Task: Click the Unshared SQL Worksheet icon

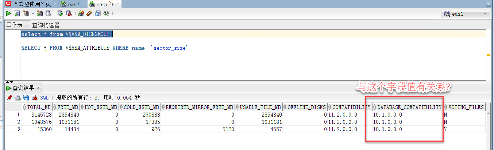Action: tap(81, 13)
